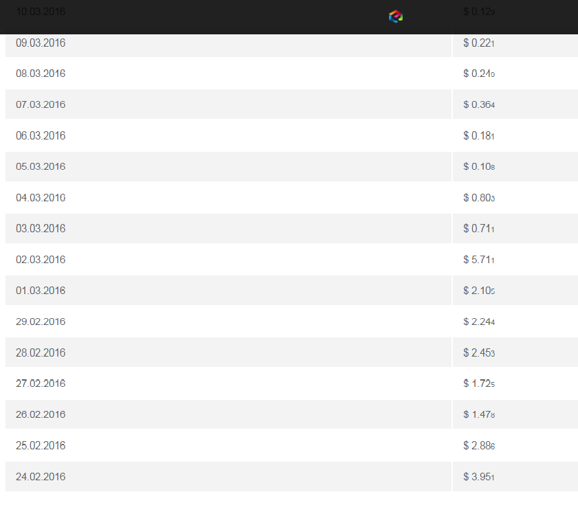Select the 04.03.2016 date entry
Image resolution: width=578 pixels, height=527 pixels.
pos(41,198)
